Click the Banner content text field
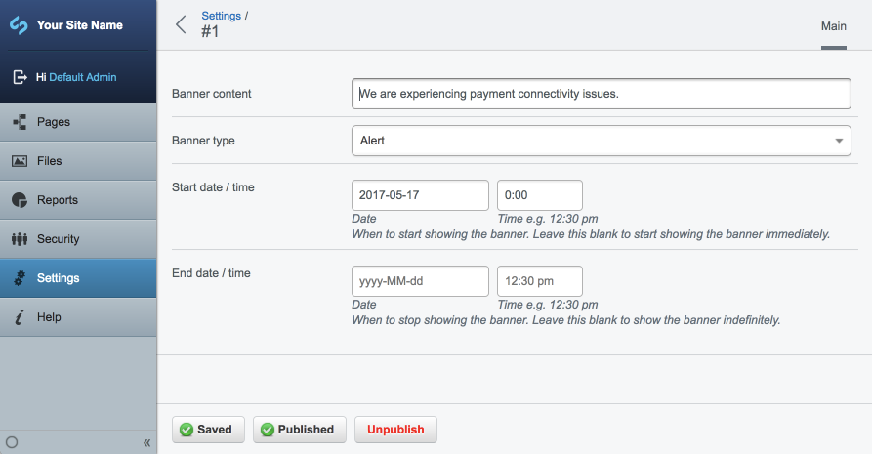Image resolution: width=872 pixels, height=454 pixels. (x=602, y=94)
